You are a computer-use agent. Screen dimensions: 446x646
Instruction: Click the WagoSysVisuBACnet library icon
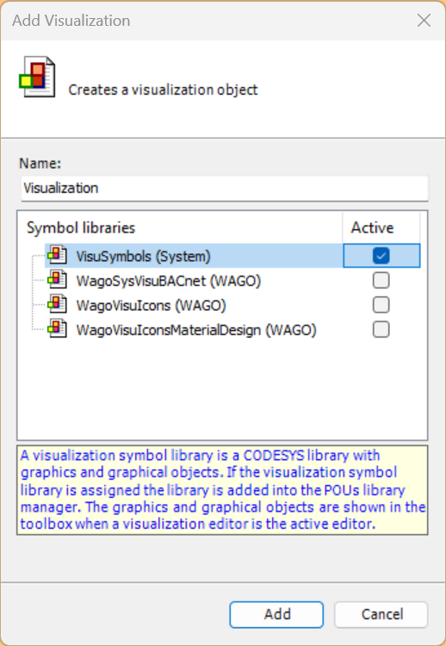coord(57,280)
